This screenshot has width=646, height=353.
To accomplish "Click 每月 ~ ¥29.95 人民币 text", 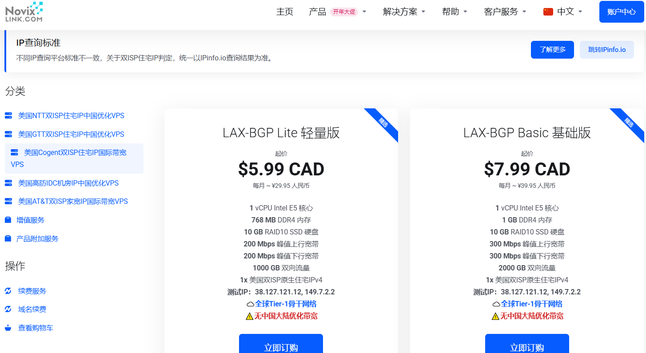I will (x=281, y=186).
